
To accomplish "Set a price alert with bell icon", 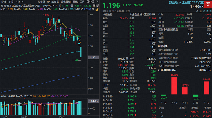I will pyautogui.click(x=207, y=11).
